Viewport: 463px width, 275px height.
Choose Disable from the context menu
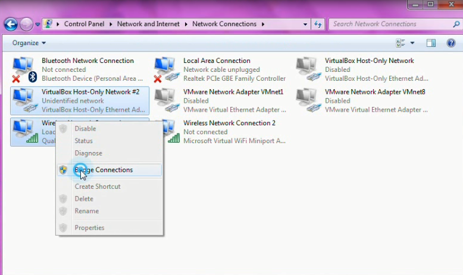pyautogui.click(x=110, y=128)
